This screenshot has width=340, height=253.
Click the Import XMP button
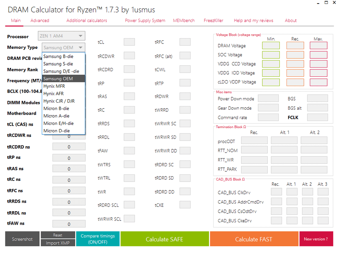[x=58, y=243]
